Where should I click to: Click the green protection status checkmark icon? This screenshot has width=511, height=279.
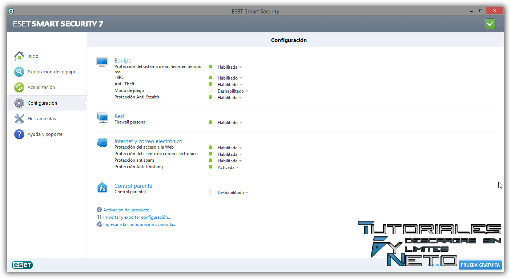(x=490, y=24)
